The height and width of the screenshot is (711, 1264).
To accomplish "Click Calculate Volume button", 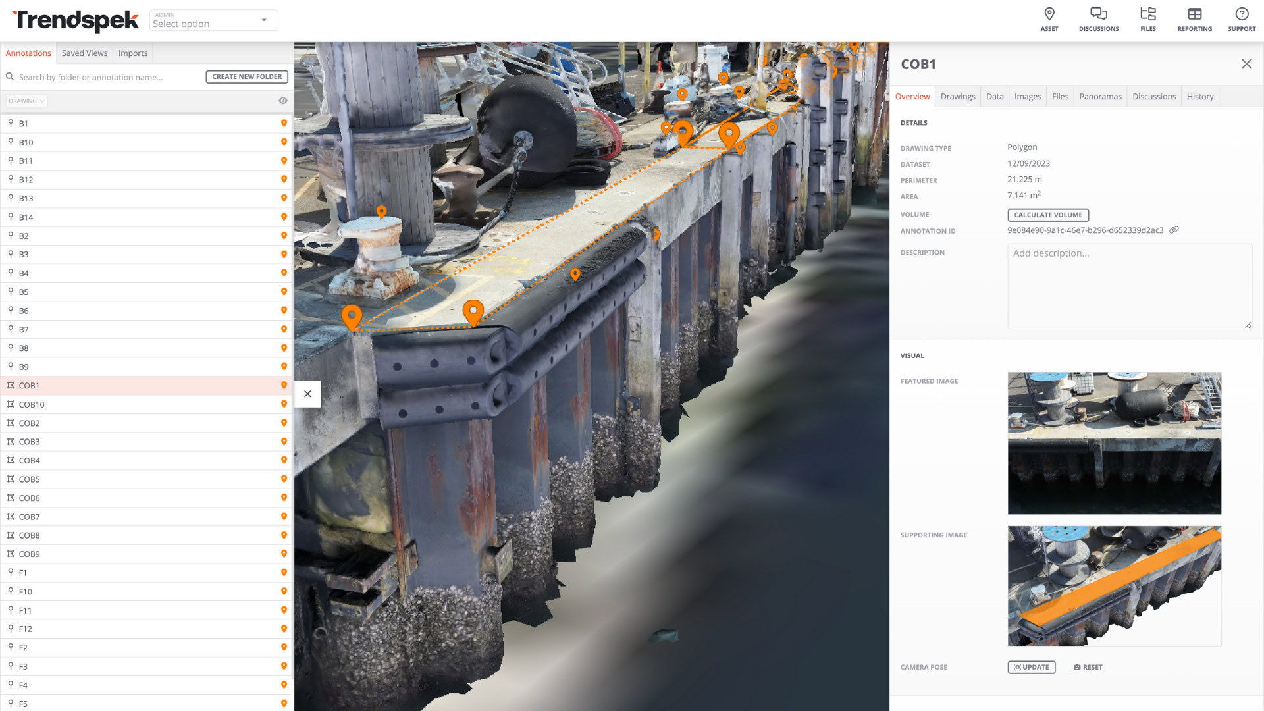I will pyautogui.click(x=1048, y=215).
